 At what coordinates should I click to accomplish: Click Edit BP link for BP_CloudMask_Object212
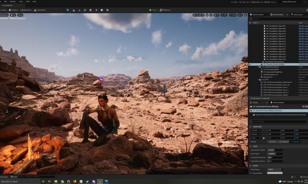pos(303,34)
